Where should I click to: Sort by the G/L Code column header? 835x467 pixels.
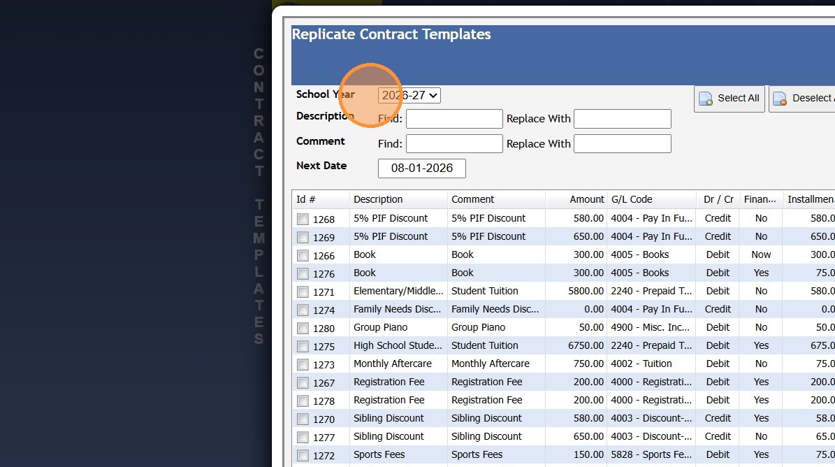click(652, 199)
